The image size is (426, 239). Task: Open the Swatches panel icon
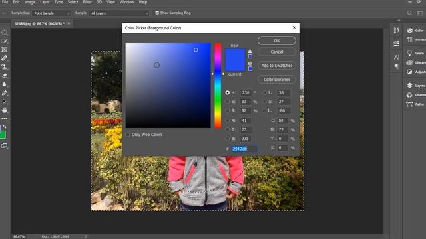(x=409, y=40)
